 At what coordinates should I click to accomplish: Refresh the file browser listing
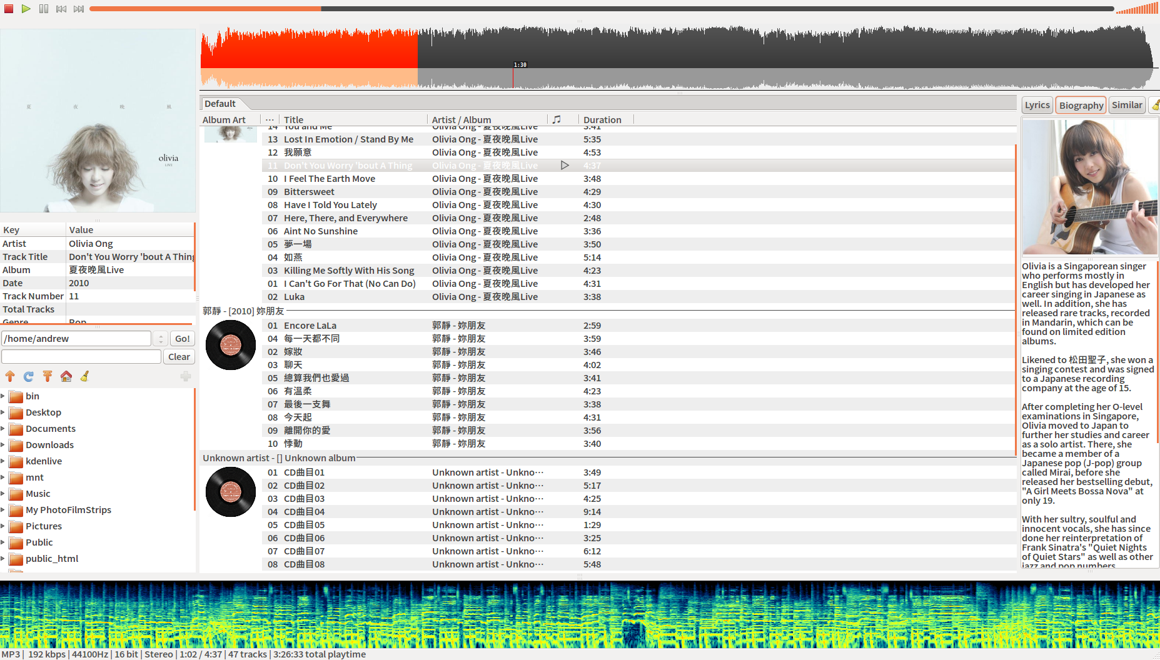(x=29, y=376)
